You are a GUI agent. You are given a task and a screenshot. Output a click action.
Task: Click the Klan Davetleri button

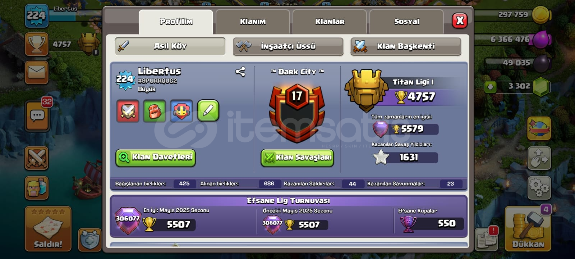click(x=156, y=158)
